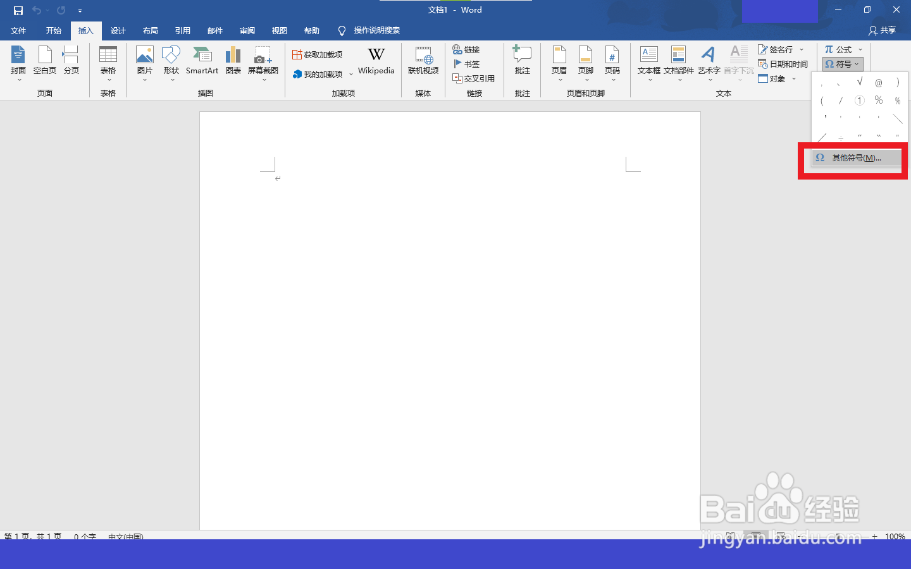Insert the ÷ division symbol
The height and width of the screenshot is (569, 911).
(x=841, y=138)
